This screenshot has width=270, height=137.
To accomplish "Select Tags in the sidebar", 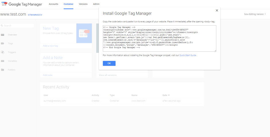I will coord(10,44).
